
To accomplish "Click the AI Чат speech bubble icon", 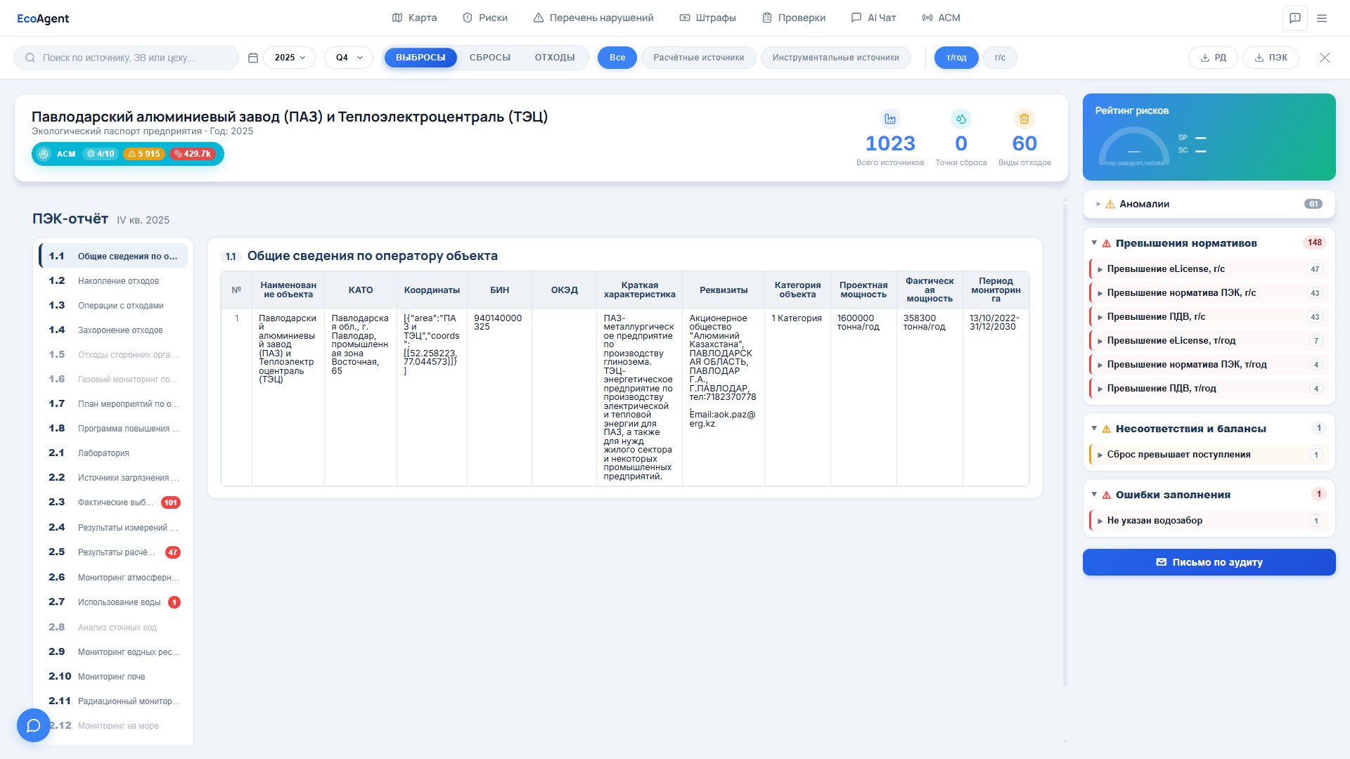I will click(856, 18).
